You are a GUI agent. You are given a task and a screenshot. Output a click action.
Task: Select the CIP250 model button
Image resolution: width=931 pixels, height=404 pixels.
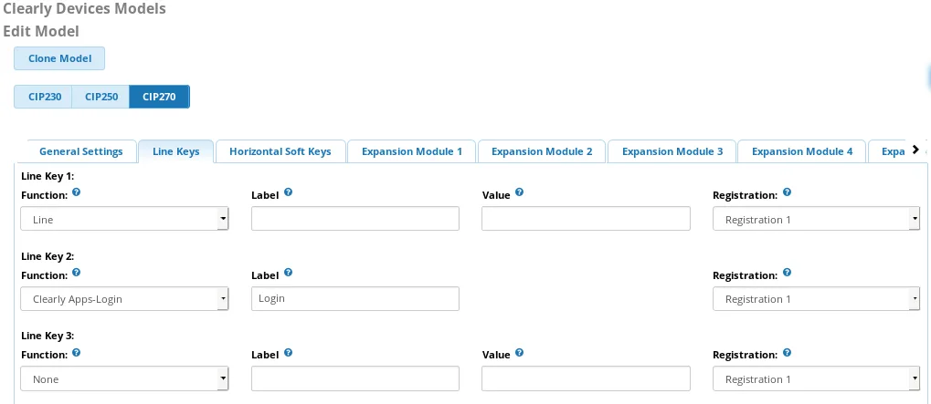point(101,97)
